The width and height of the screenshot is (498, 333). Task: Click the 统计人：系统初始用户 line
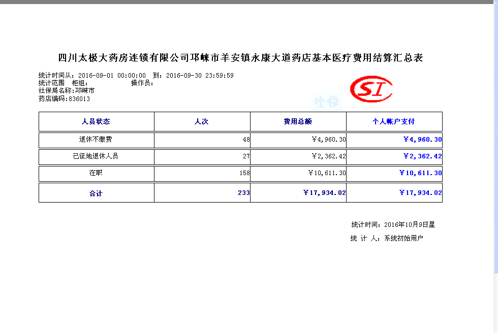click(x=387, y=239)
